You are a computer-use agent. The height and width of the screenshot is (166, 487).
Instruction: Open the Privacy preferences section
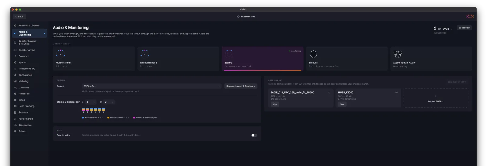pyautogui.click(x=29, y=131)
